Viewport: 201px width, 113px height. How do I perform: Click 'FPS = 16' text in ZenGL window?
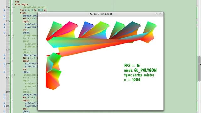click(x=132, y=66)
